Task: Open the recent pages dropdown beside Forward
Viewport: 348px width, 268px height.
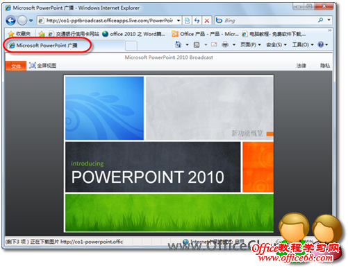Action: pos(31,21)
